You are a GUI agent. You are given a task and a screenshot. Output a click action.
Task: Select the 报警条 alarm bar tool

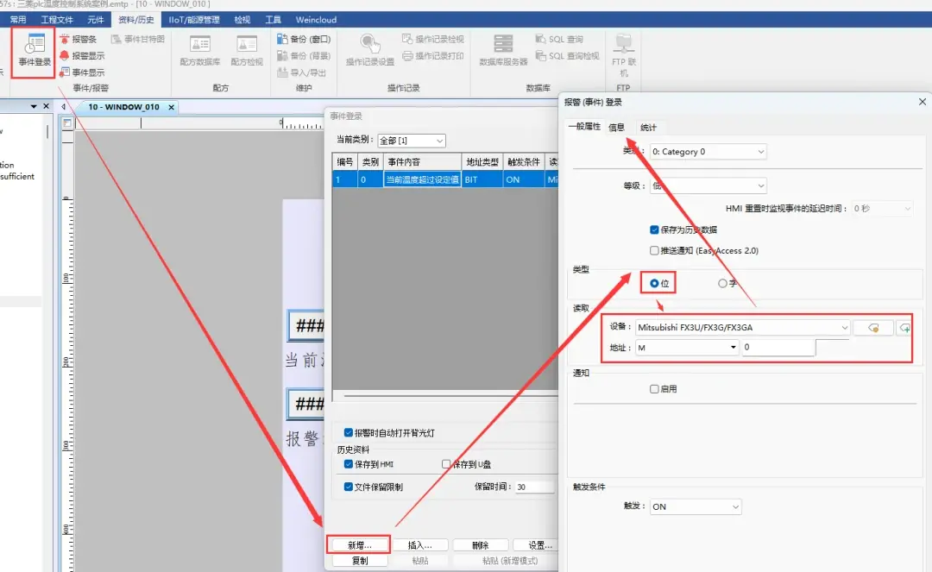click(x=78, y=39)
